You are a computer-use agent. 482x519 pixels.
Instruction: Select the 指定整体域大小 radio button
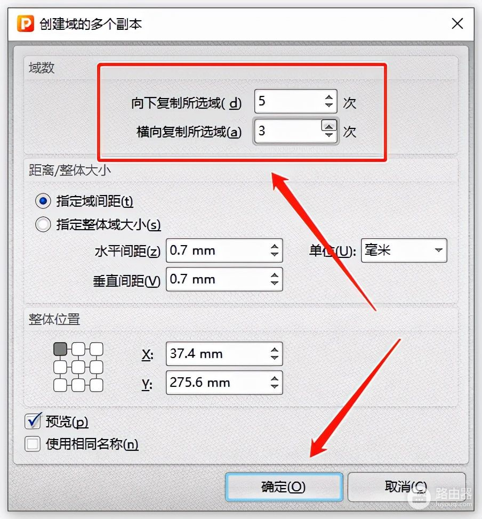tap(43, 224)
